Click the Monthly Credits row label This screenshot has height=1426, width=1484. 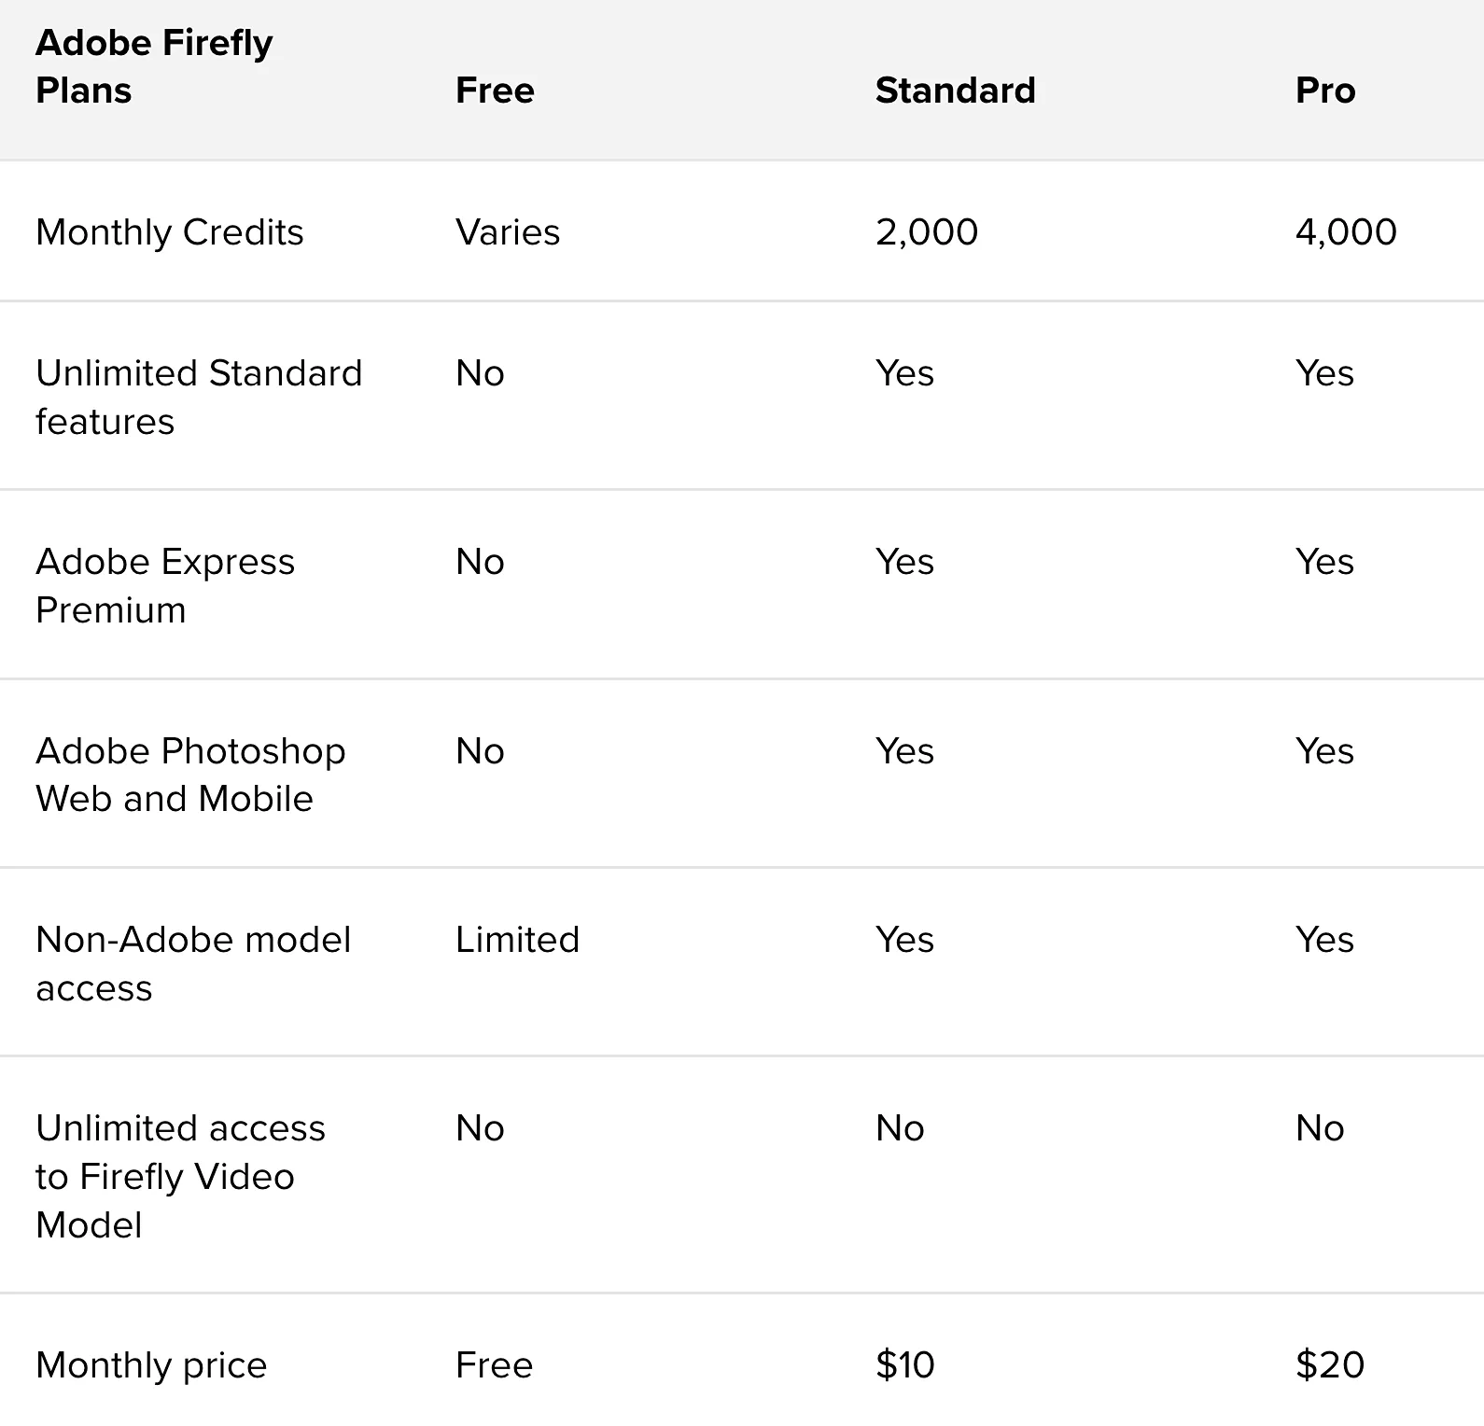[170, 232]
